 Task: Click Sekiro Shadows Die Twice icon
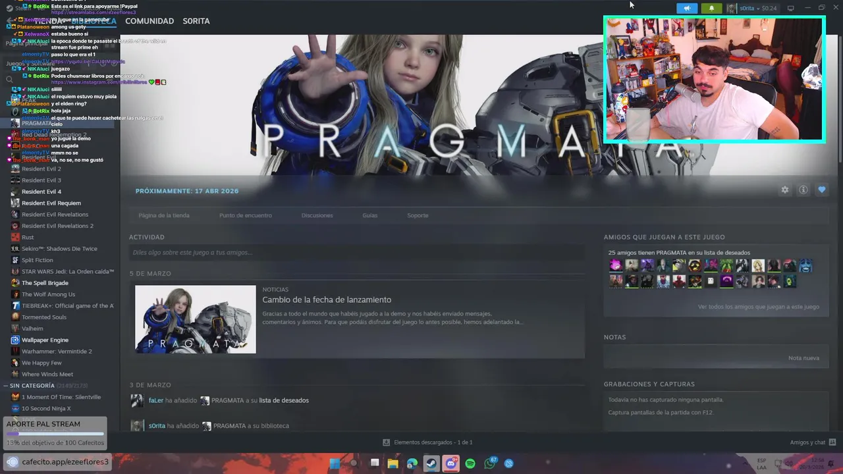15,249
